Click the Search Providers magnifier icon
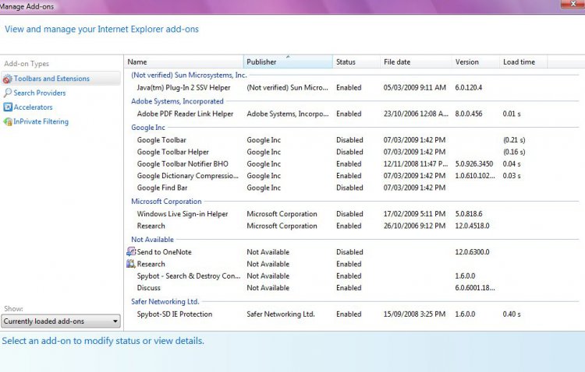 click(8, 93)
